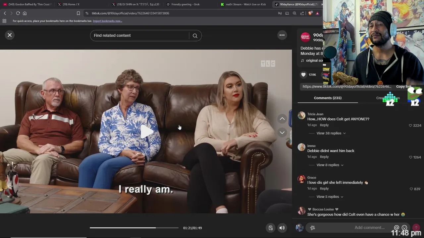The width and height of the screenshot is (424, 238).
Task: Open imme's profile avatar
Action: 301,147
